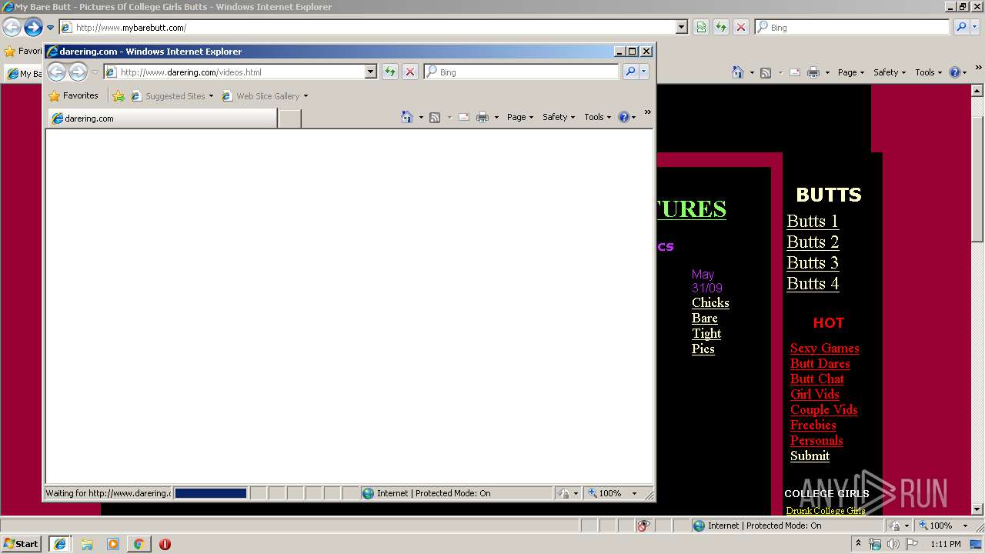
Task: Click Refresh icon in darering.com window
Action: coord(390,72)
